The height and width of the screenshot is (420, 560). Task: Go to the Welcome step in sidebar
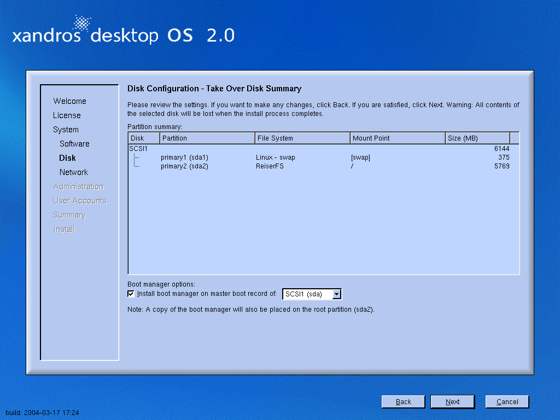(x=69, y=101)
